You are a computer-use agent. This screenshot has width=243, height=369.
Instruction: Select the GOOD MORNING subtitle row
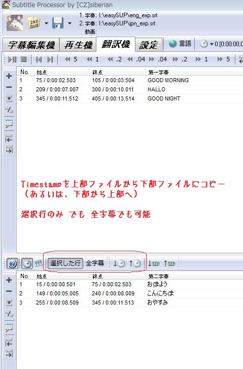(x=130, y=80)
